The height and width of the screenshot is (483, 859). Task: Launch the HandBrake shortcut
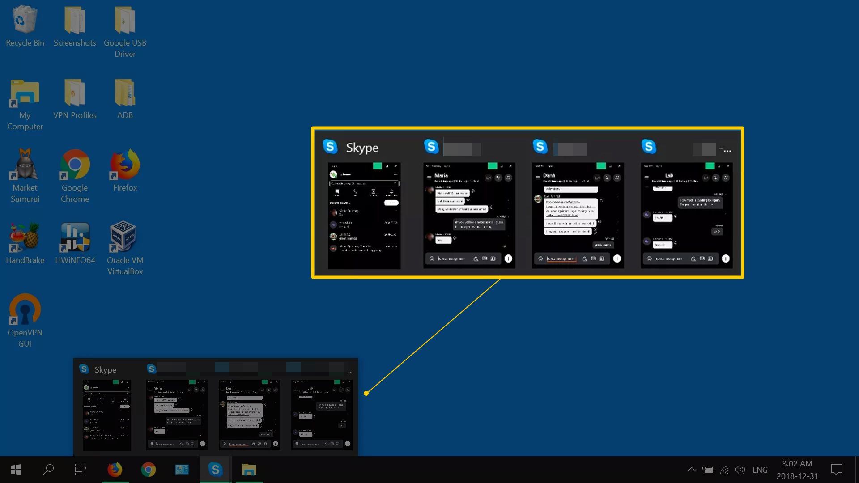click(25, 243)
